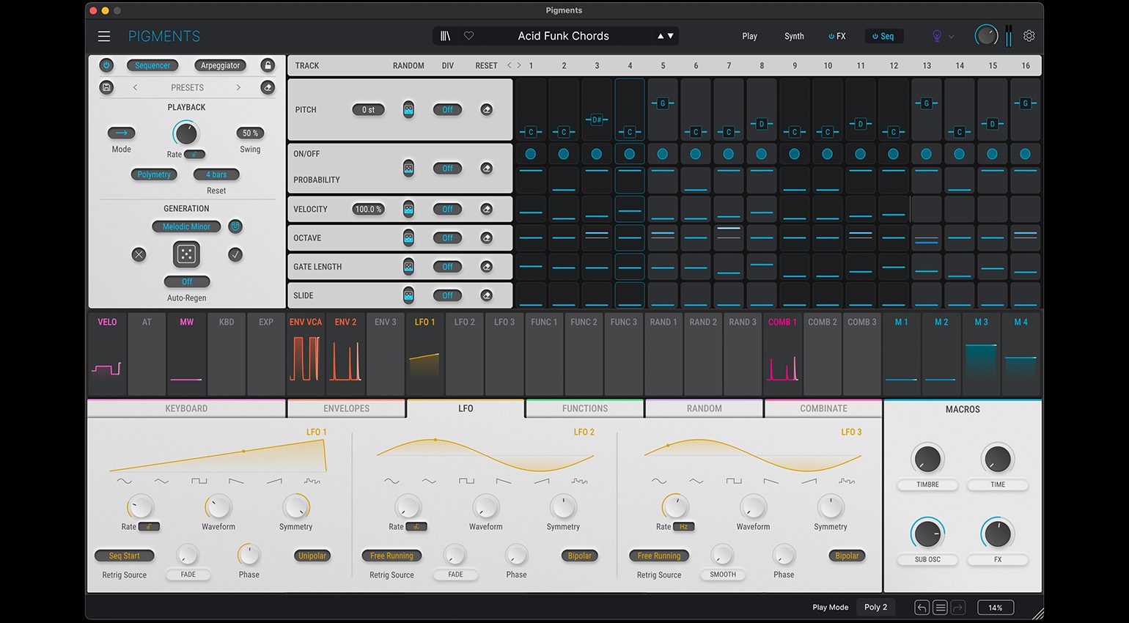Open the hamburger menu next to PIGMENTS

tap(103, 36)
